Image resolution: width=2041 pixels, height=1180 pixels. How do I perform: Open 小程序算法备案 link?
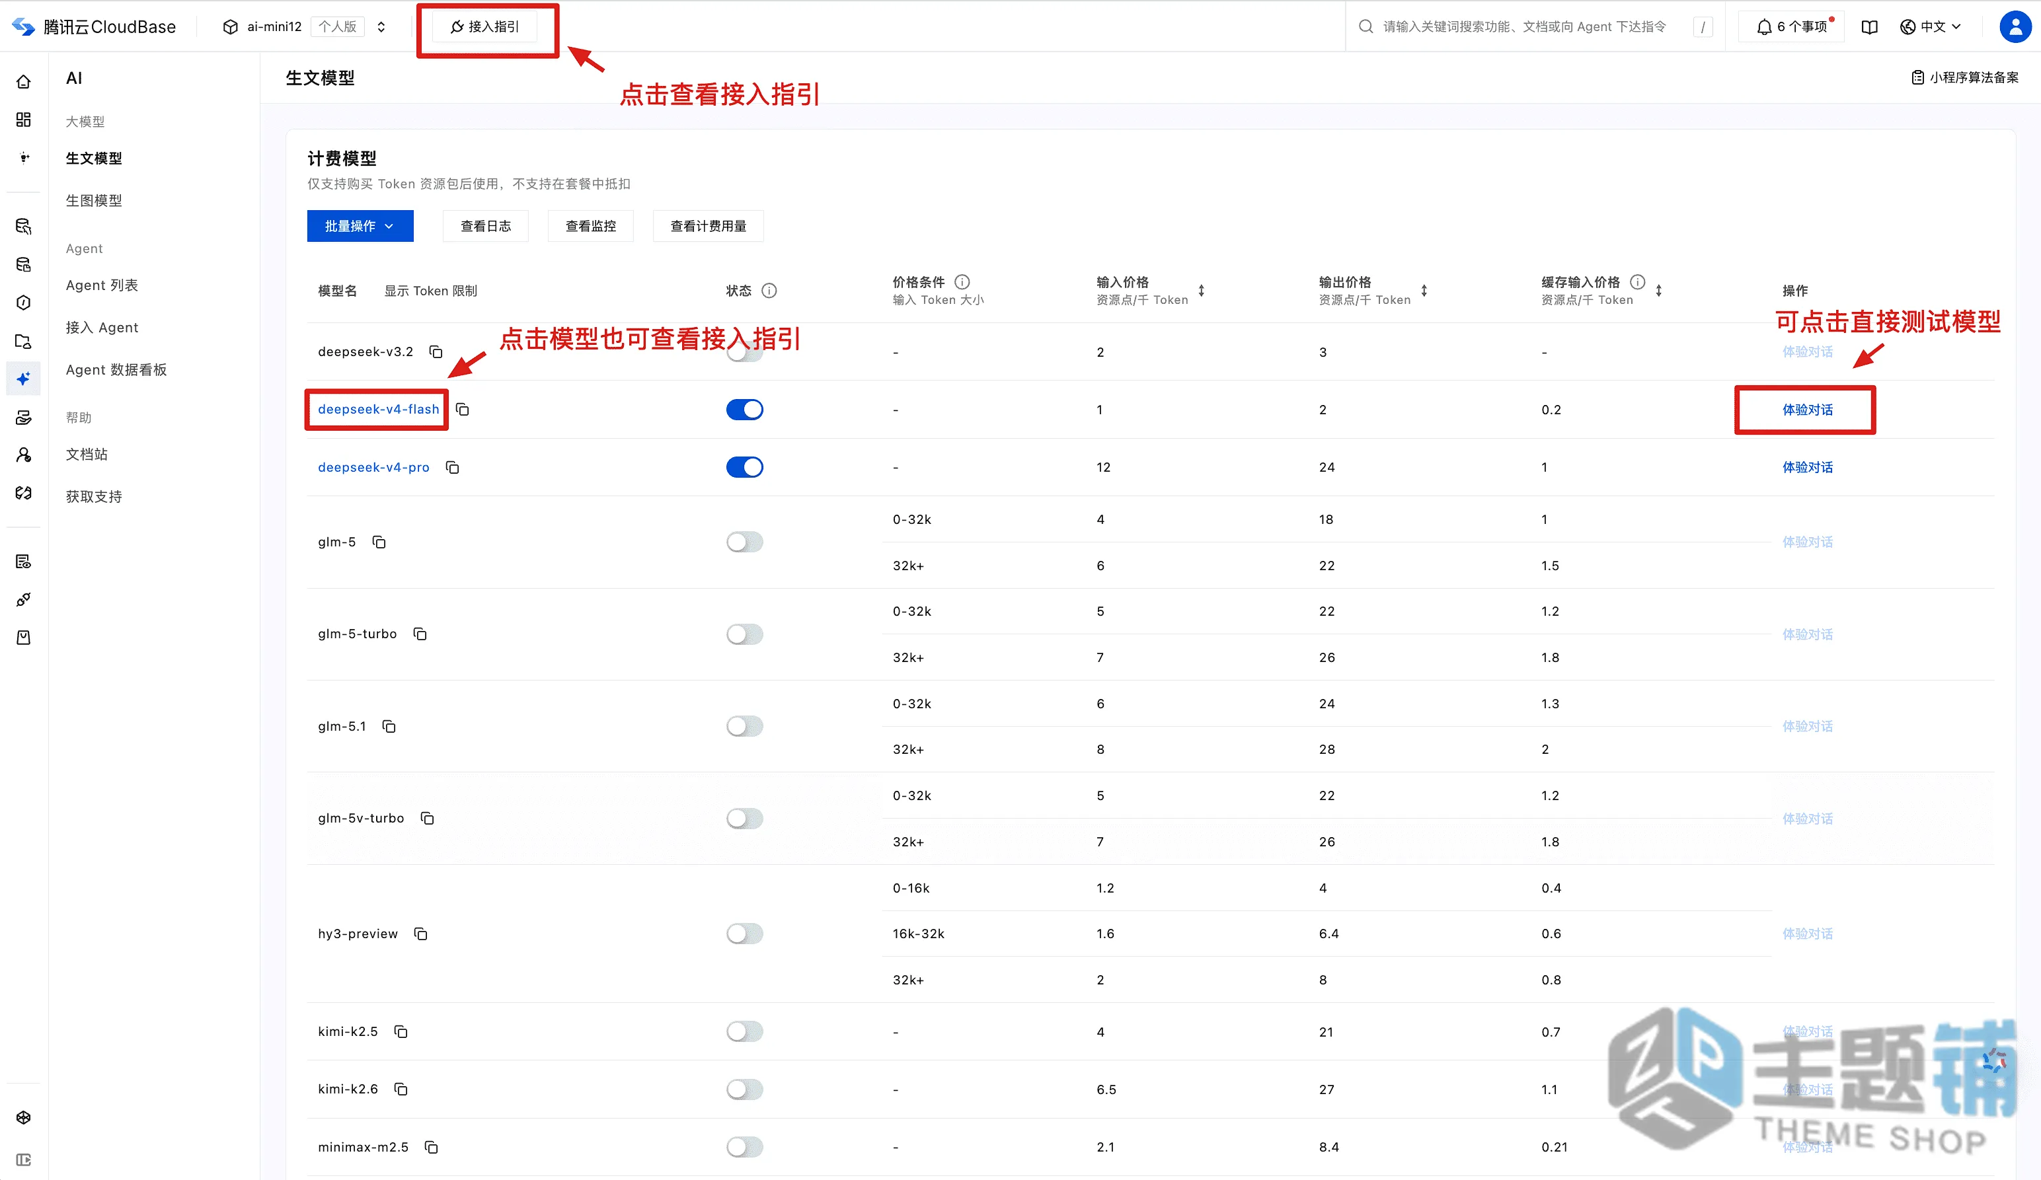[1965, 78]
